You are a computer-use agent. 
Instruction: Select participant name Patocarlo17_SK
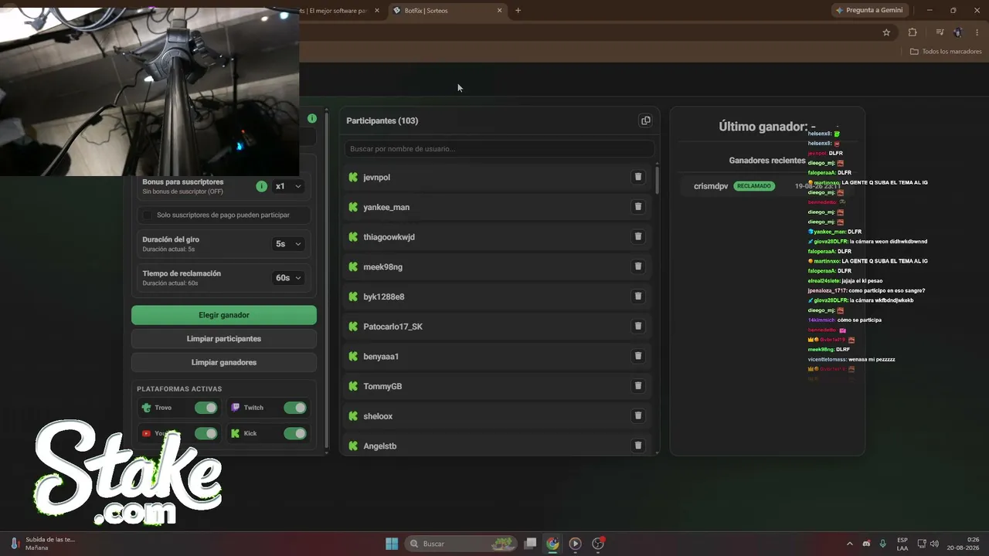393,327
